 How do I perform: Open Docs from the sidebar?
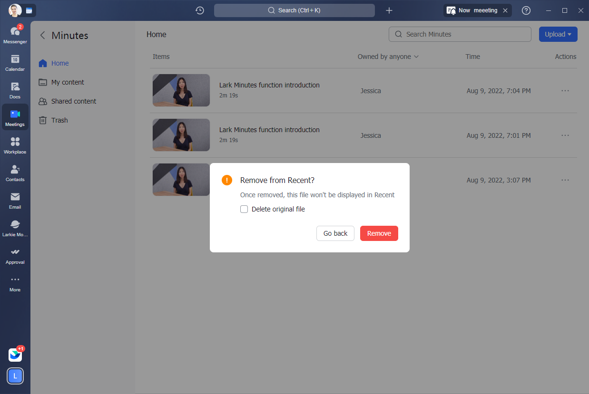point(15,89)
